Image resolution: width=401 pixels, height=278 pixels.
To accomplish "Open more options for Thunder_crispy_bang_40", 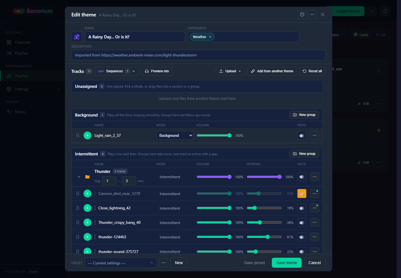I will click(315, 222).
